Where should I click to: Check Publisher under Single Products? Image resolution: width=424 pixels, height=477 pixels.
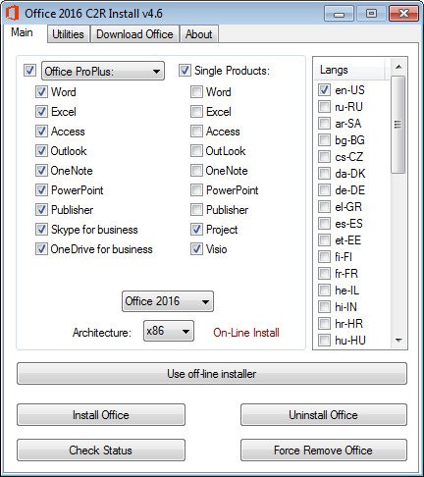(196, 210)
